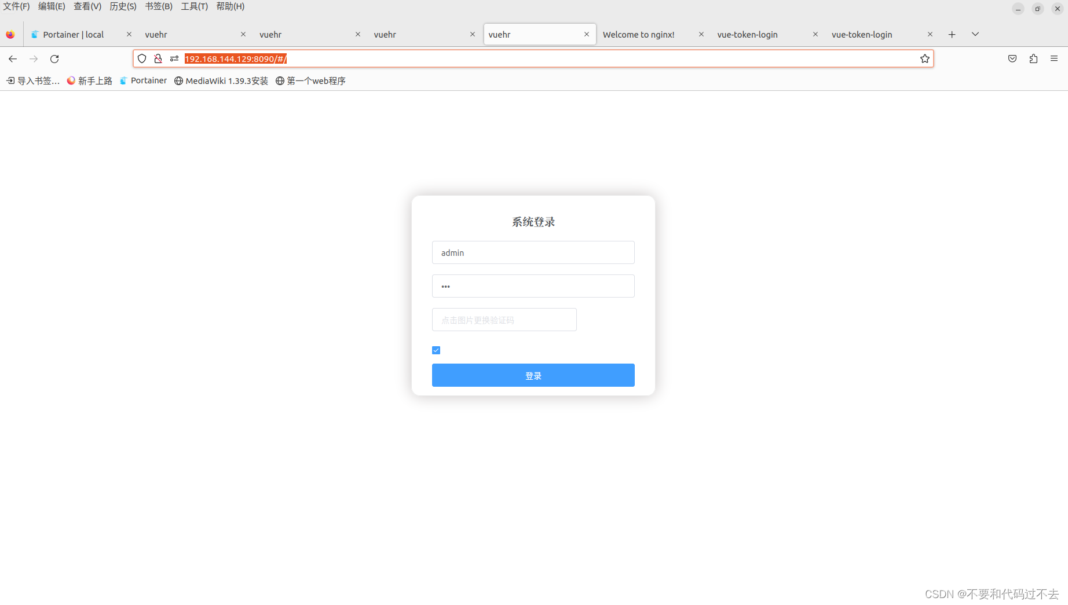1068x605 pixels.
Task: Expand the list all tabs chevron
Action: tap(975, 34)
